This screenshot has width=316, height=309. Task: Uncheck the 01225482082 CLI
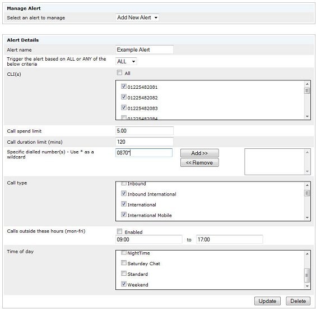click(x=124, y=97)
